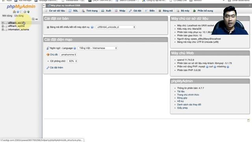Click the help icon after mysqli extension
This screenshot has height=142, width=252.
(207, 67)
